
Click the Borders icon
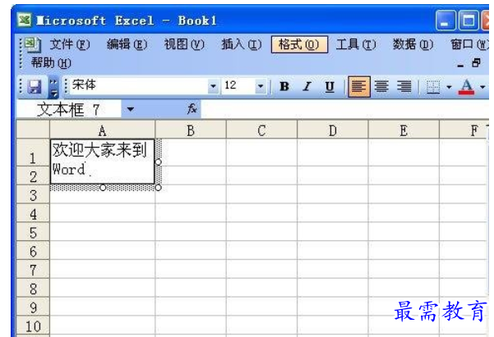[433, 87]
